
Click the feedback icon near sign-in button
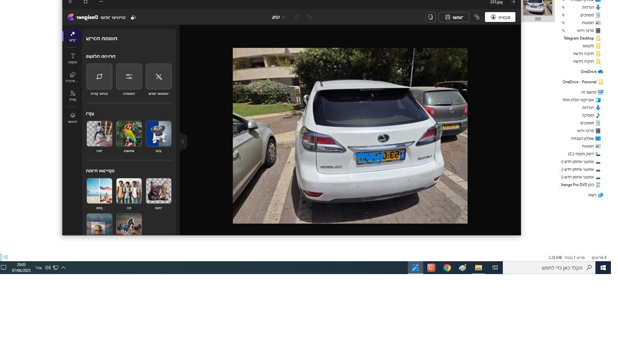(477, 17)
